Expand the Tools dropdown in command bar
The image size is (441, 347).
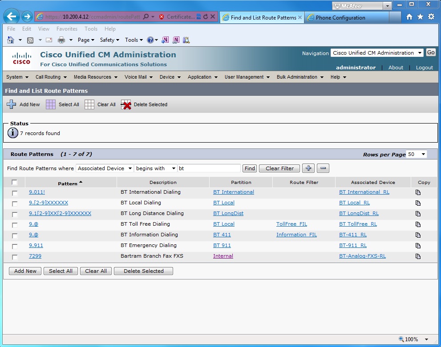coord(134,40)
